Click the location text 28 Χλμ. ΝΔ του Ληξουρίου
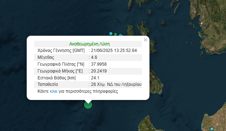 [x=116, y=84]
